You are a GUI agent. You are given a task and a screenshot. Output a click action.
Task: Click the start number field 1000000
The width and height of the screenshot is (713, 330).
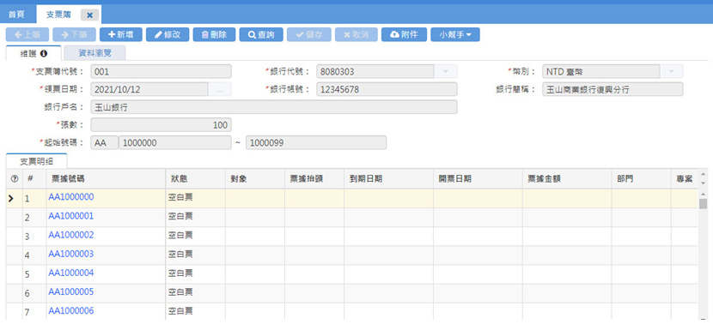(175, 142)
